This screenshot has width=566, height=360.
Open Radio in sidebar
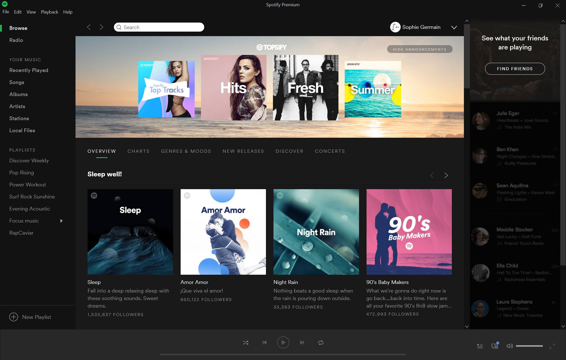tap(16, 40)
